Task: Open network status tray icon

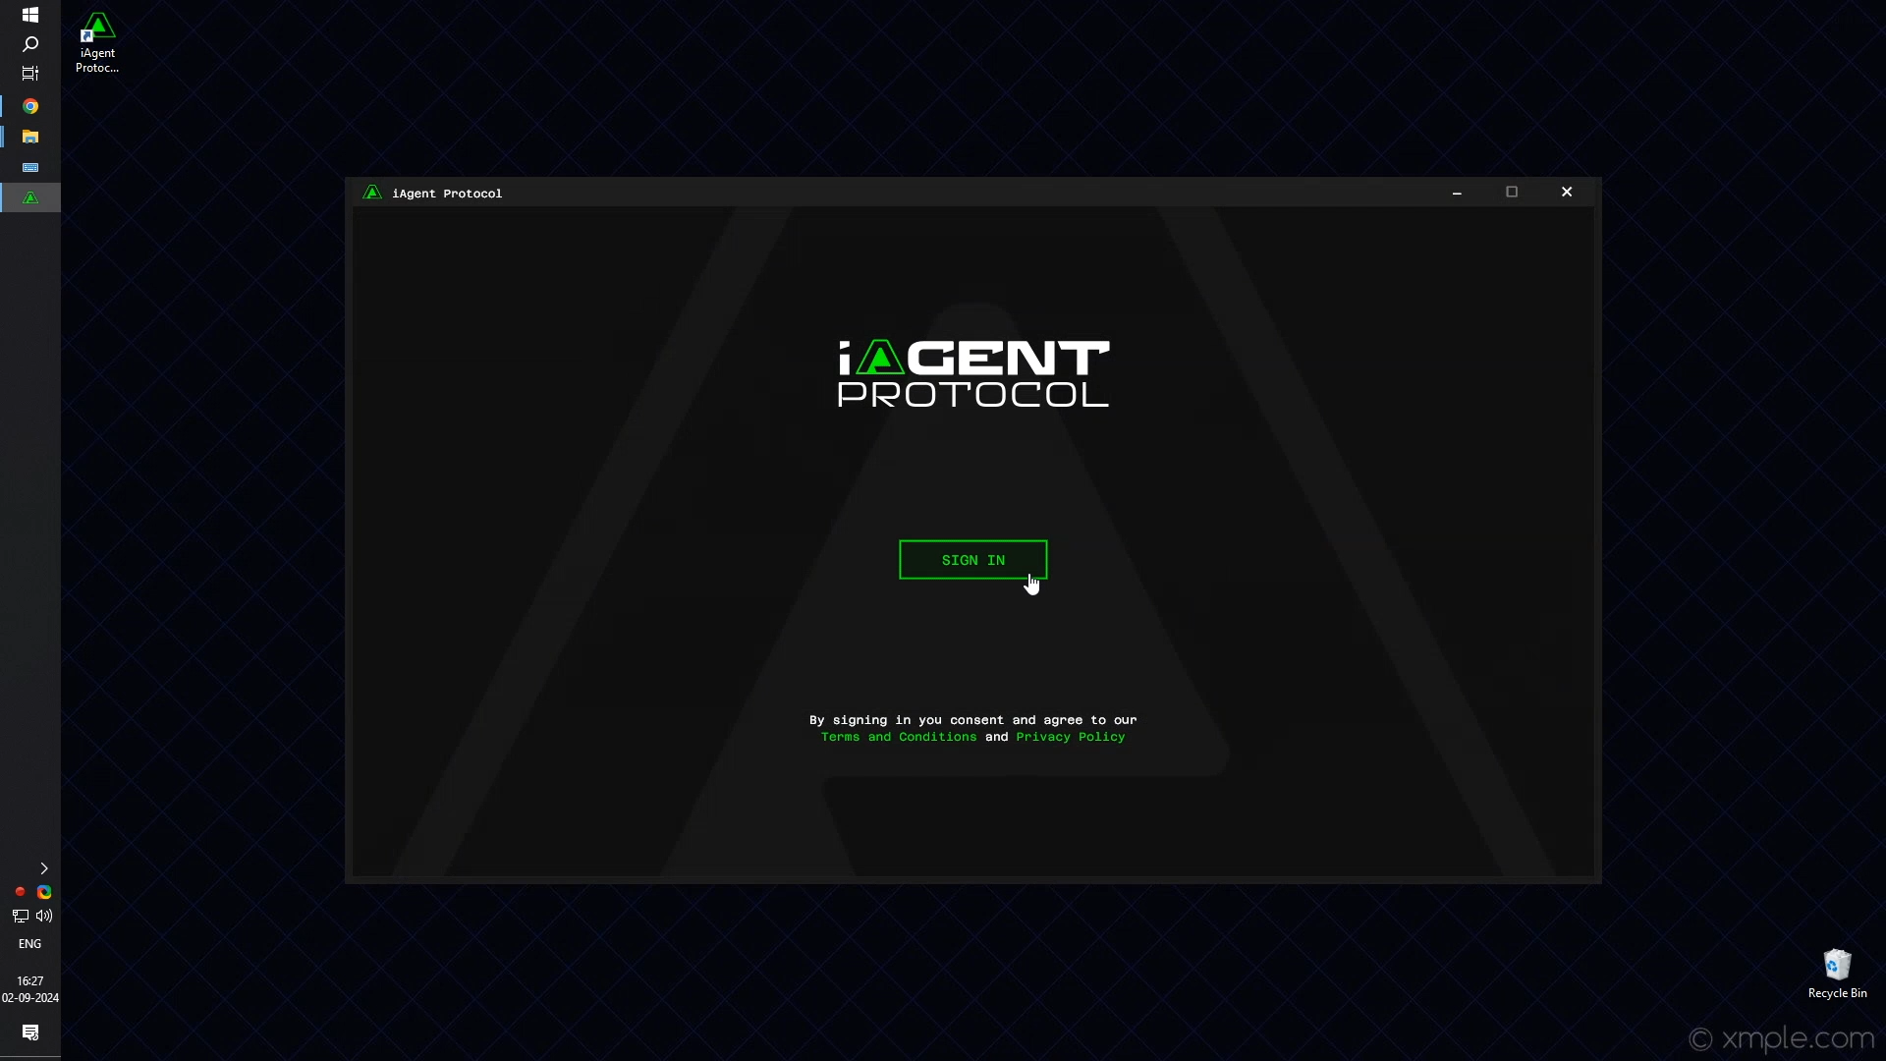Action: coord(20,916)
